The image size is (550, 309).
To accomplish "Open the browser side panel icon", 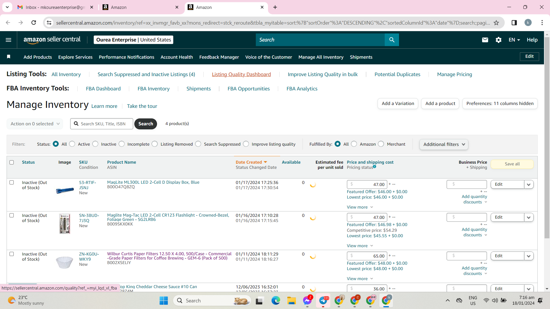I will tap(514, 23).
